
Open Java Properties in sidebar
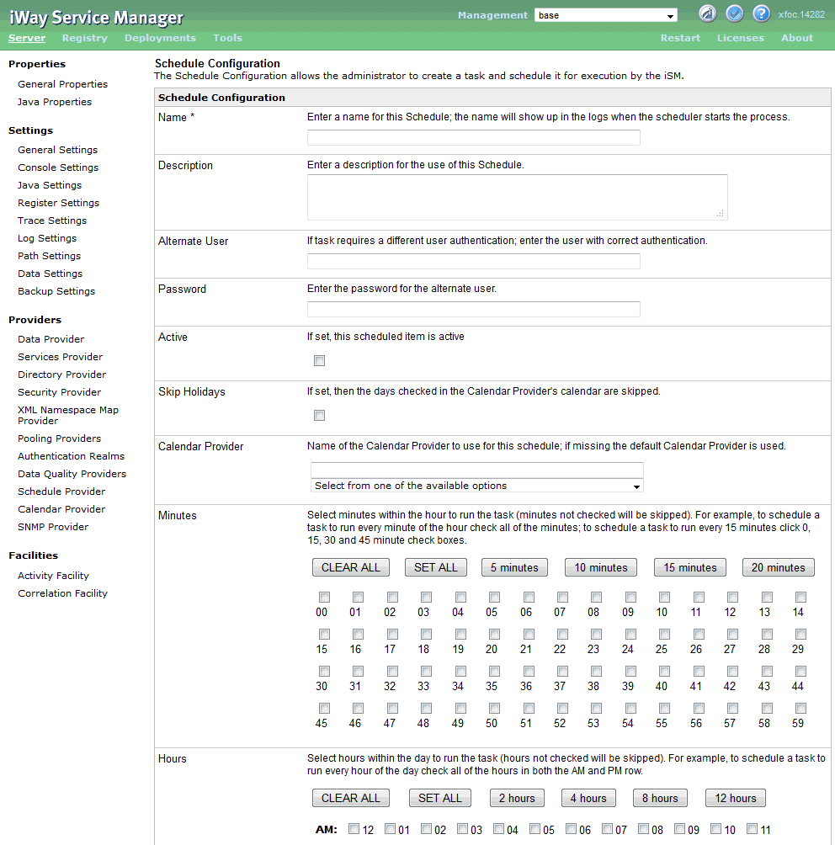55,102
